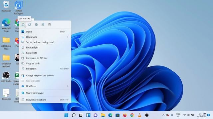Click the Share icon in context menu

click(x=43, y=24)
